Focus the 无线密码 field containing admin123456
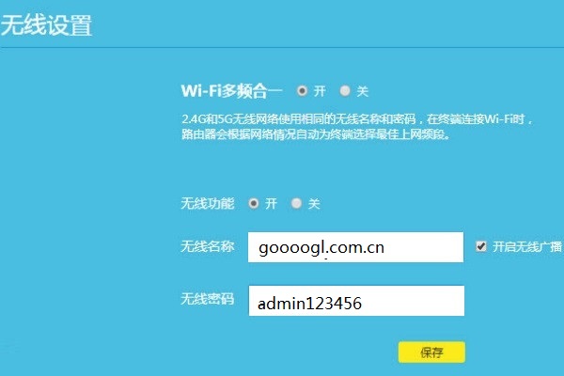The width and height of the screenshot is (564, 376). [356, 301]
